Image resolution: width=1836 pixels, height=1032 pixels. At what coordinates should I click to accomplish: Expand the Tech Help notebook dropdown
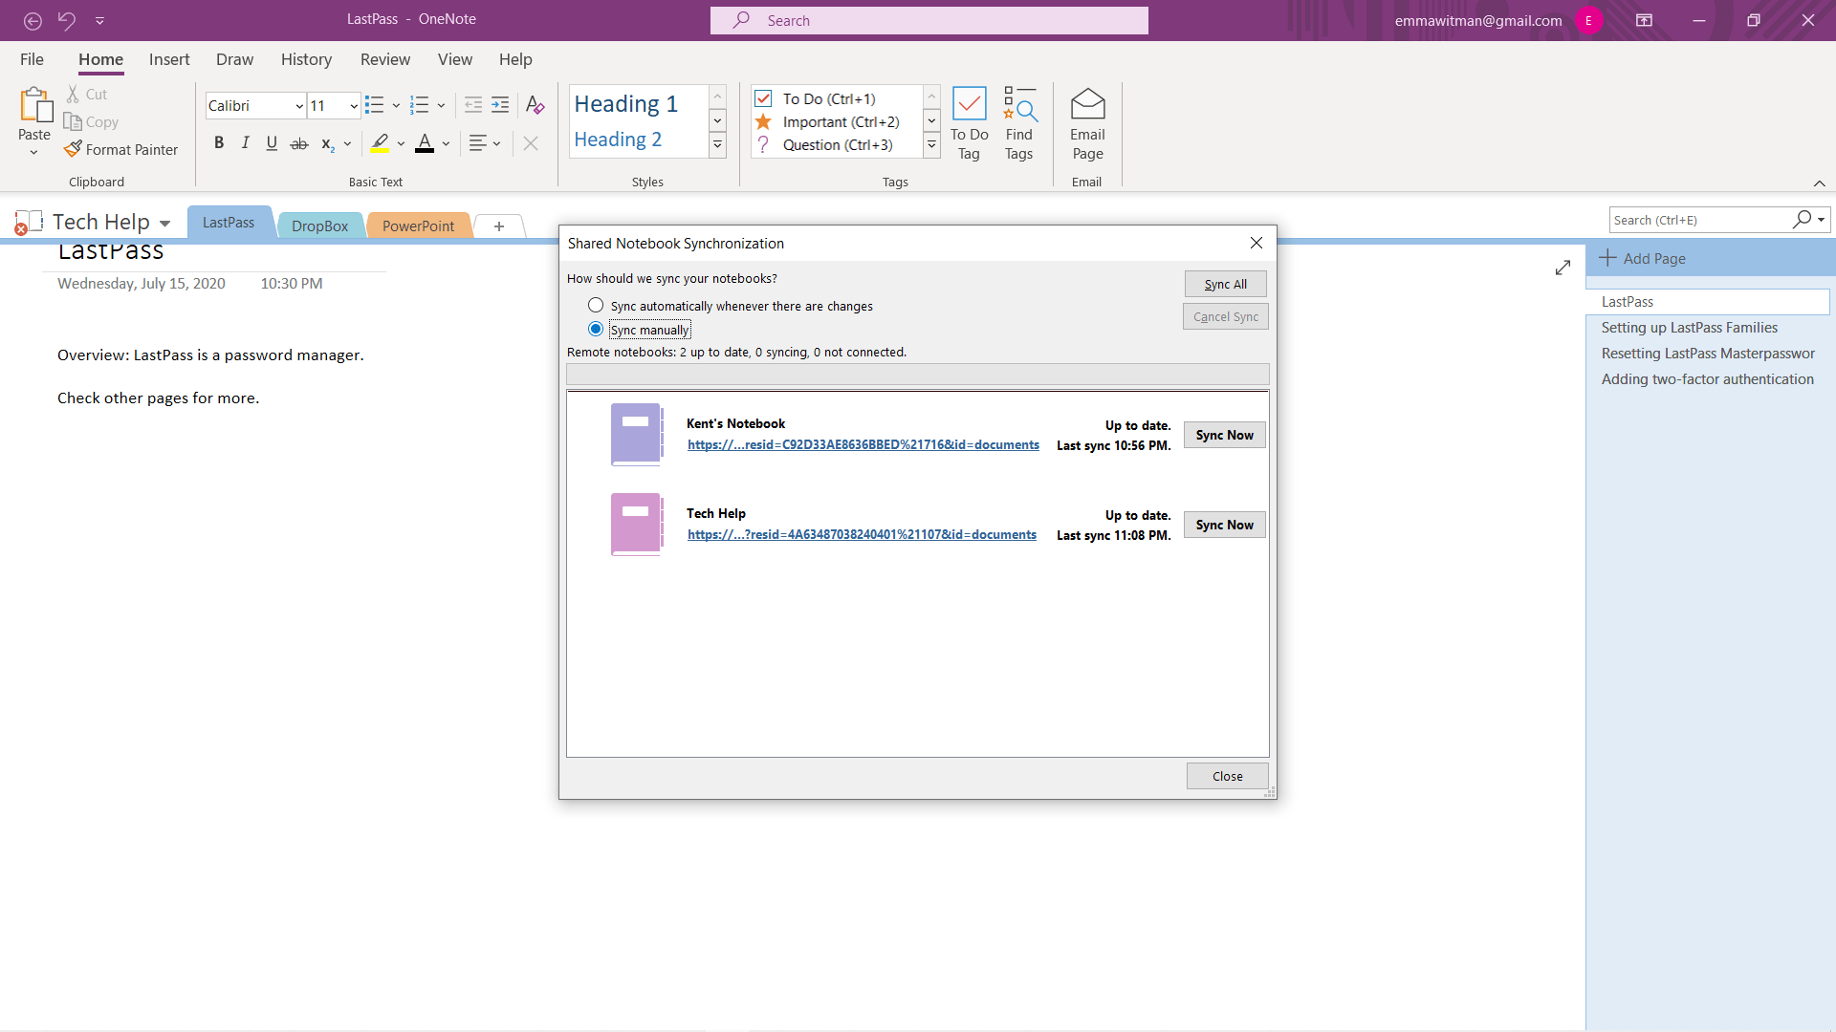(x=164, y=223)
